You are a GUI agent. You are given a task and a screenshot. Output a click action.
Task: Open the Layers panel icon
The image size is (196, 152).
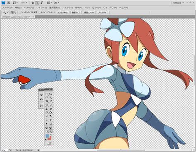tap(41, 94)
